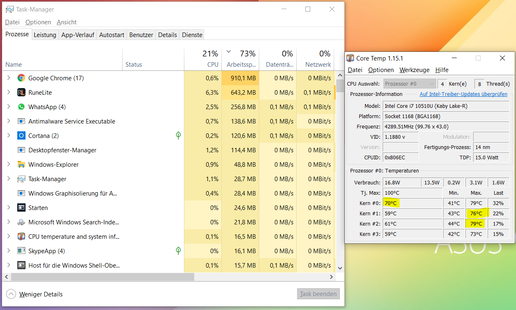Image resolution: width=516 pixels, height=310 pixels.
Task: Click the Kern #2 max value 79°C
Action: coord(476,224)
